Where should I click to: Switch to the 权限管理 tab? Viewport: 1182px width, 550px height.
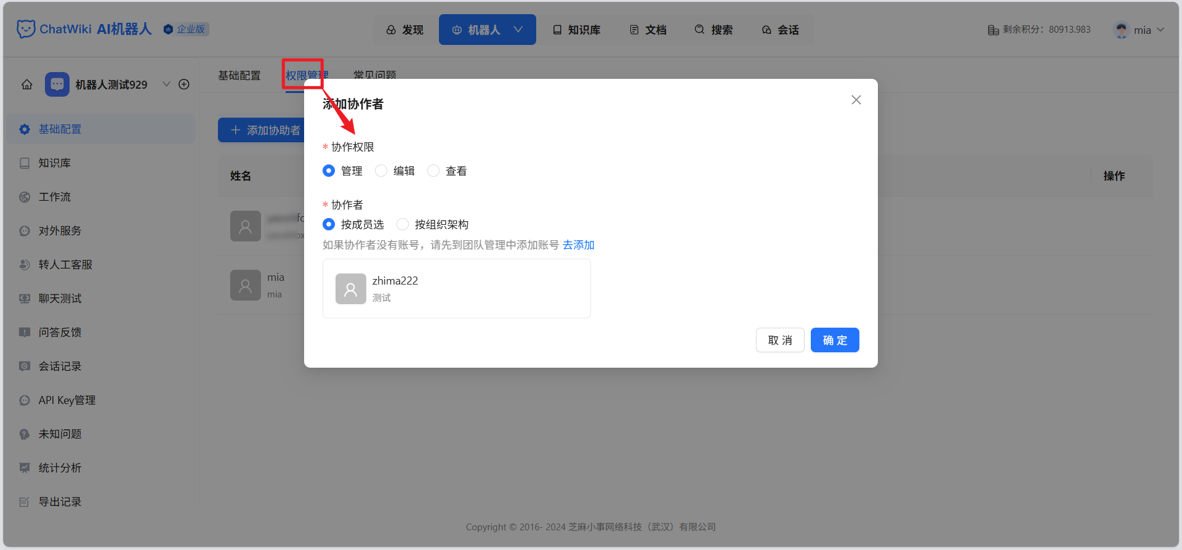(x=307, y=75)
